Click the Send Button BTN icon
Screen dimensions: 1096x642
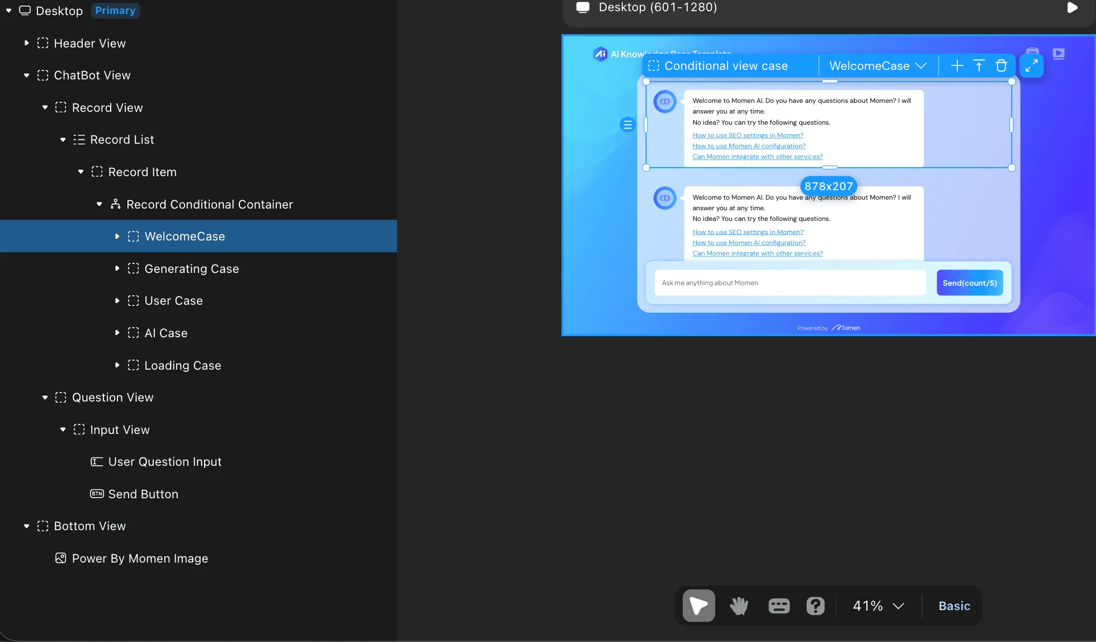97,494
